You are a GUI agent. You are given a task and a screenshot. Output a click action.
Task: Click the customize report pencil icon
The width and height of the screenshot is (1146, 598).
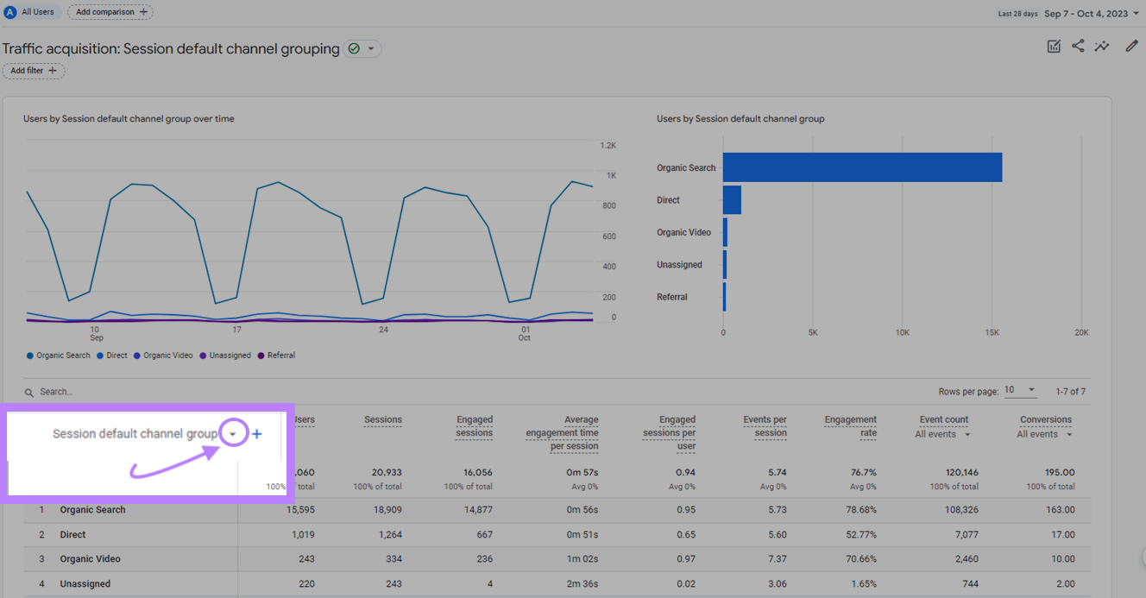(x=1131, y=47)
